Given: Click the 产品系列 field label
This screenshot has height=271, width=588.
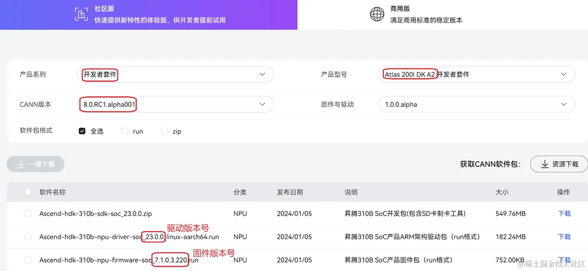Looking at the screenshot, I should click(33, 74).
